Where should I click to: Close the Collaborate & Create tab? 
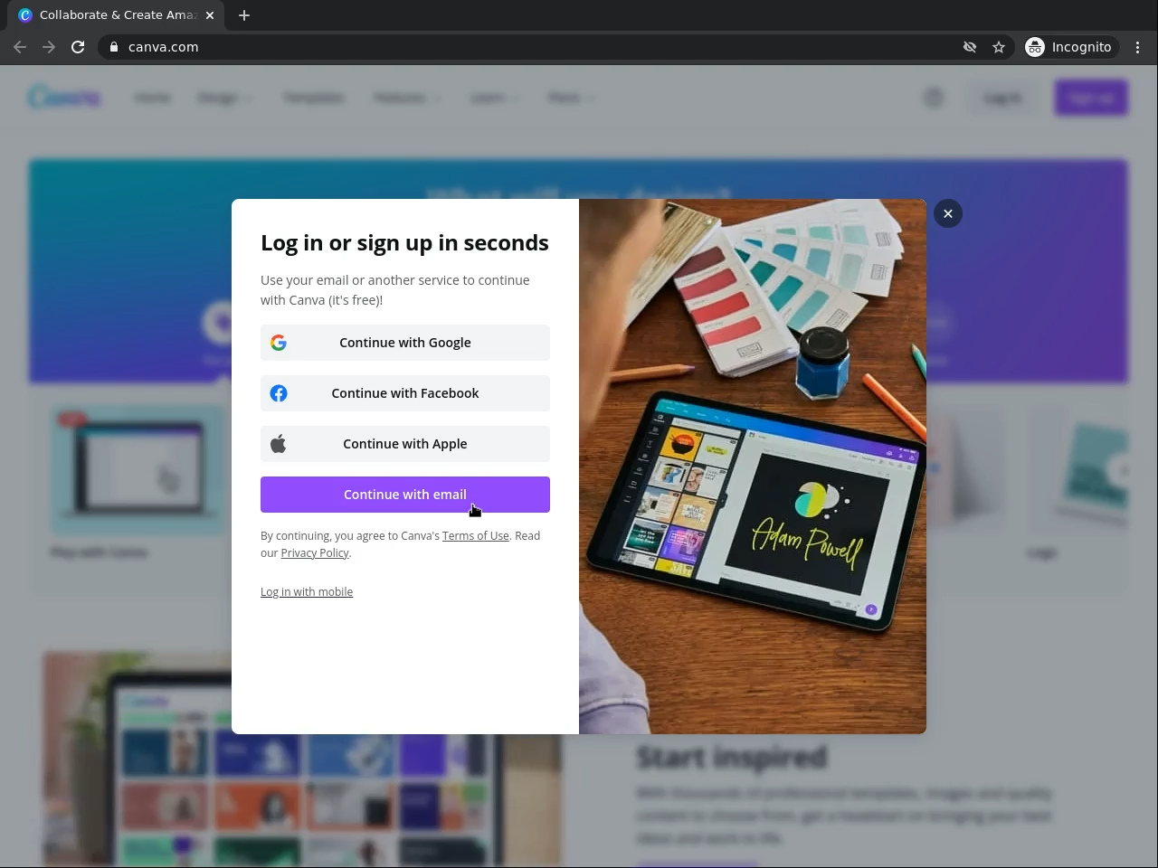[x=210, y=15]
